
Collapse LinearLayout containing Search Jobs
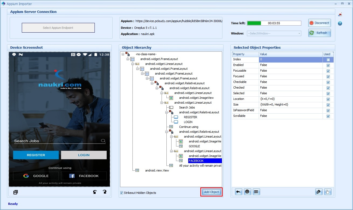click(162, 103)
